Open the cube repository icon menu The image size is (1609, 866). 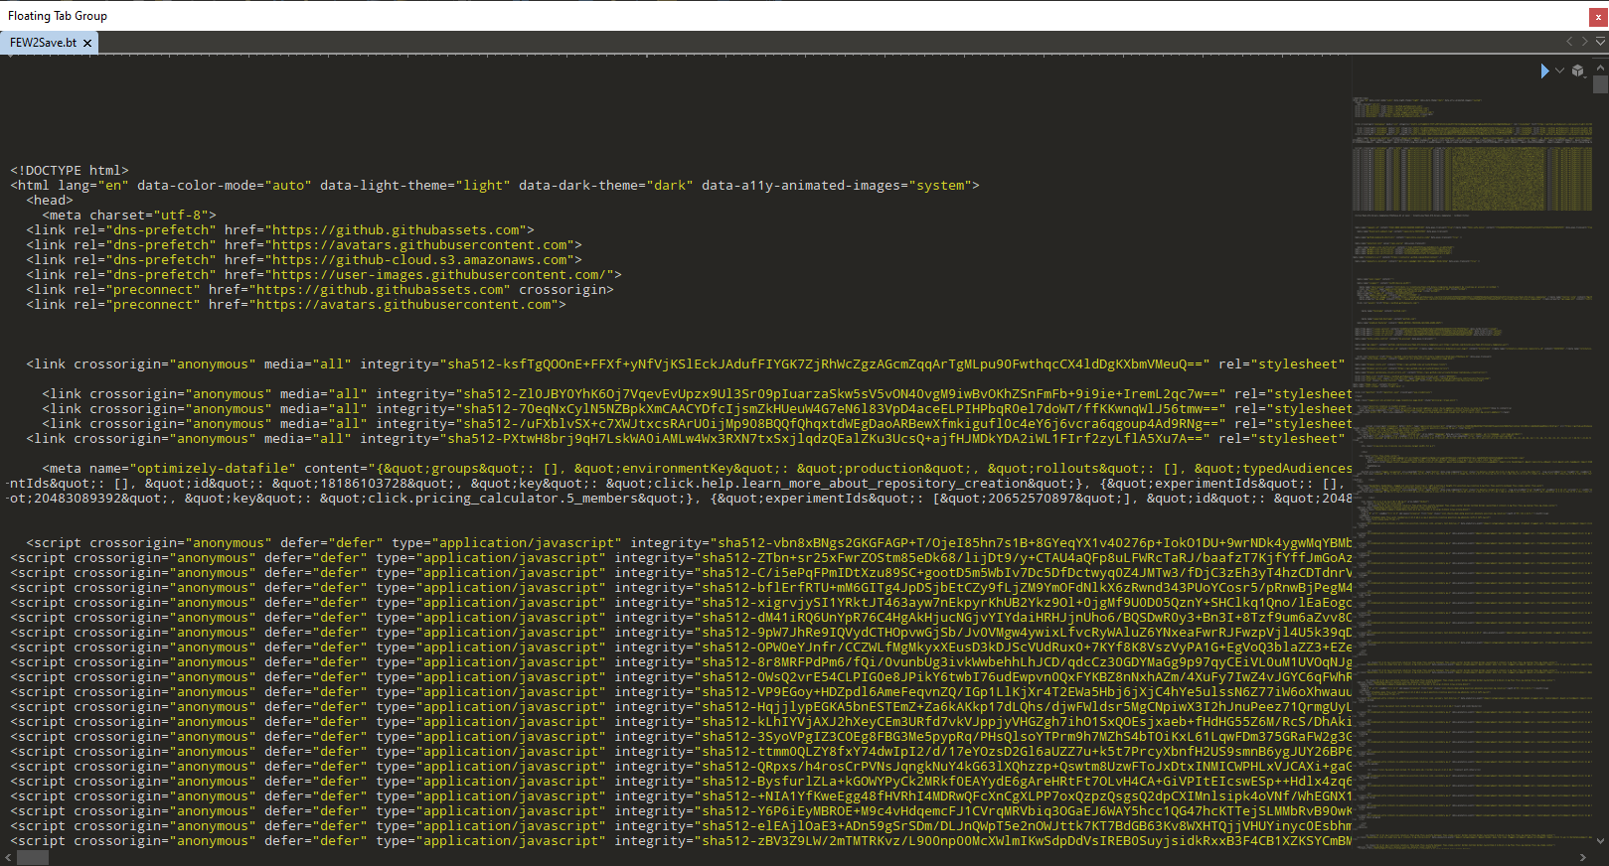tap(1578, 71)
